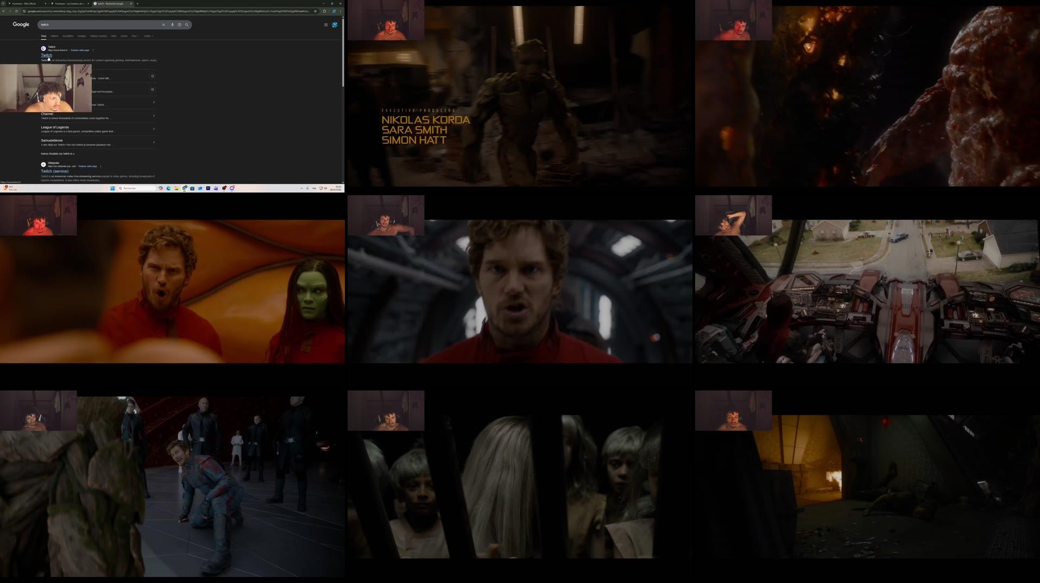This screenshot has width=1040, height=583.
Task: Click the Windows Start button
Action: click(x=112, y=188)
